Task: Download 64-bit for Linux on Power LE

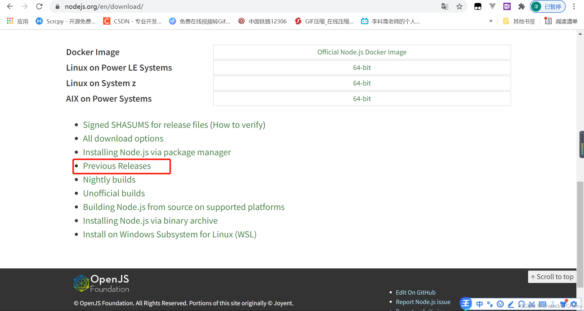Action: click(x=362, y=68)
